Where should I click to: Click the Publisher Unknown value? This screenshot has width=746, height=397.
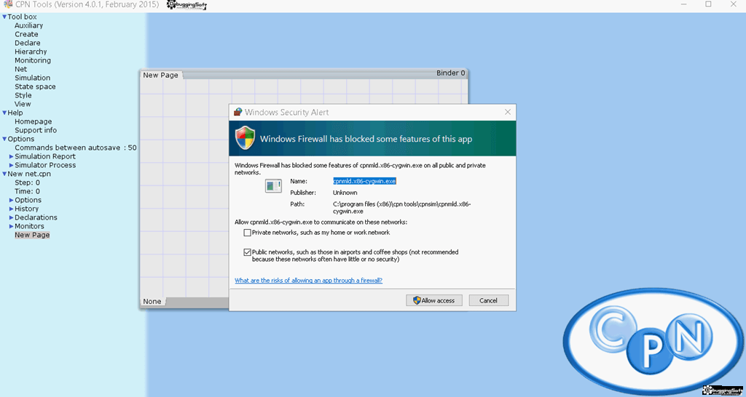coord(345,193)
